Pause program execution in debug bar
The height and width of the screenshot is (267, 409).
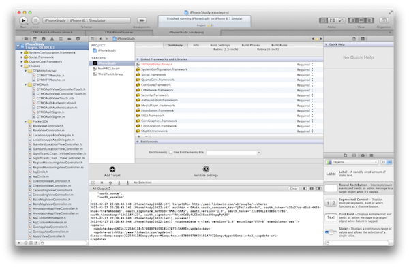102,183
